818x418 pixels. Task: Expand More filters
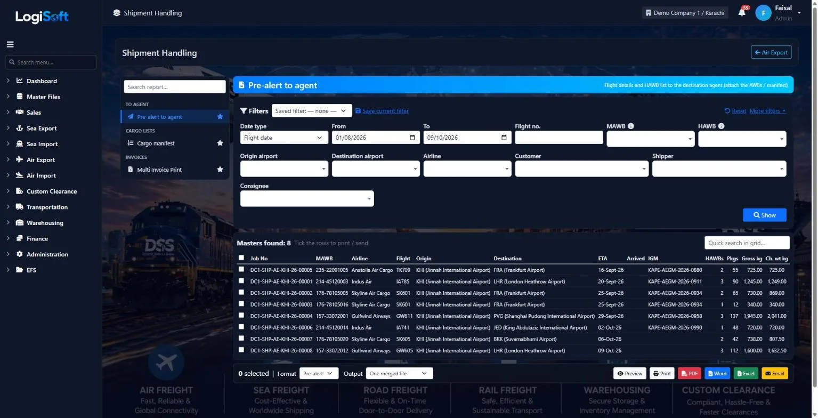coord(767,111)
